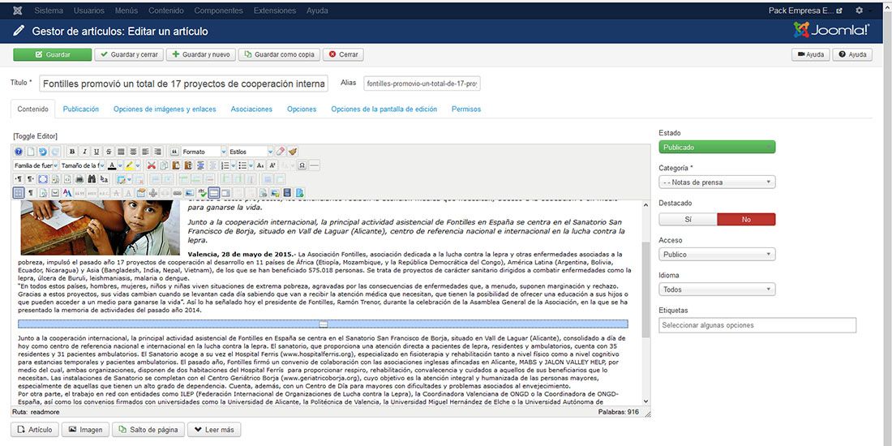Insert a bulleted list
892x446 pixels.
242,165
